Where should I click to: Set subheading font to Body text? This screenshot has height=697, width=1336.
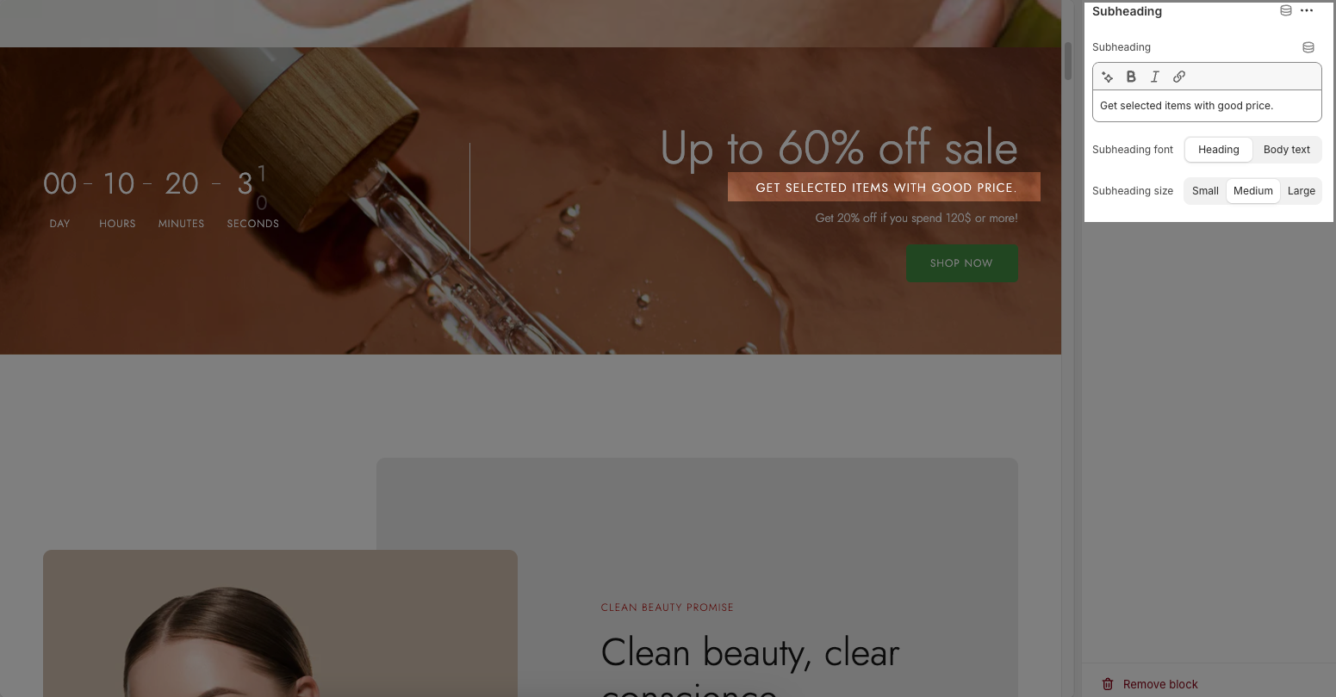pyautogui.click(x=1287, y=150)
